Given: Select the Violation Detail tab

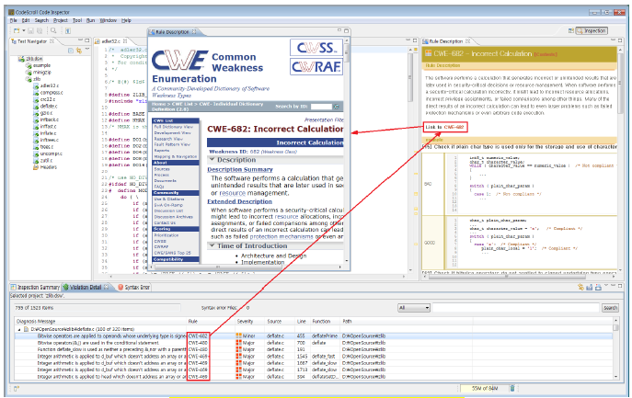Looking at the screenshot, I should tap(86, 287).
